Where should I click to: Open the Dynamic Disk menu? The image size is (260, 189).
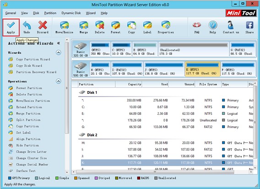click(x=71, y=13)
